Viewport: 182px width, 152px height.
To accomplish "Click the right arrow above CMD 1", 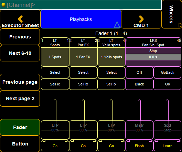I will (141, 19).
